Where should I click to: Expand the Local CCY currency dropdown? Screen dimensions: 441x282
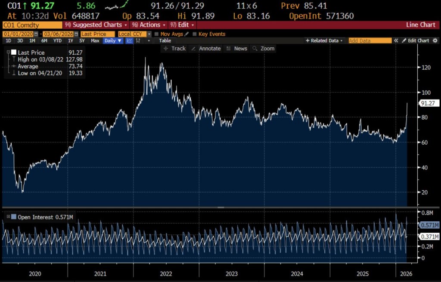[x=149, y=34]
